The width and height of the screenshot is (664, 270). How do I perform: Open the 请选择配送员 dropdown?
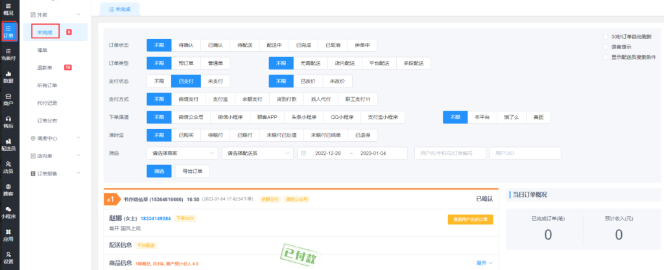256,153
